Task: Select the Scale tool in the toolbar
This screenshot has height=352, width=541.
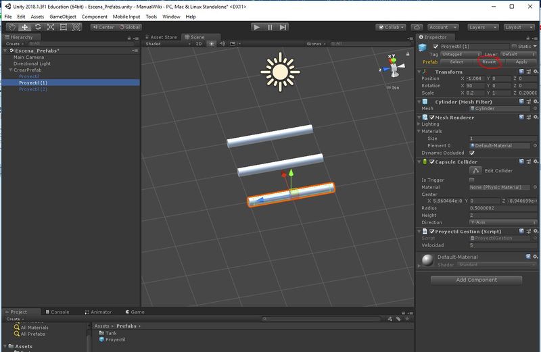Action: pos(51,27)
